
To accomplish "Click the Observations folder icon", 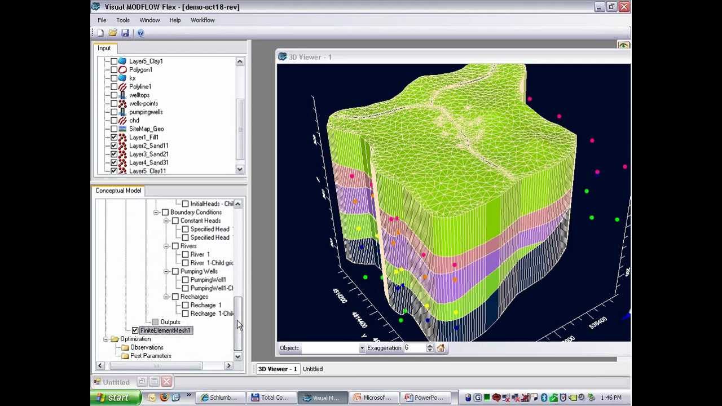I will (x=125, y=347).
